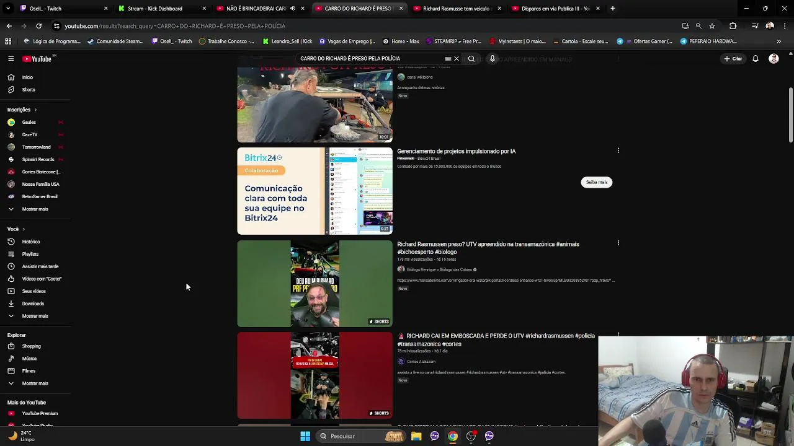Click the search magnifier button

click(471, 59)
